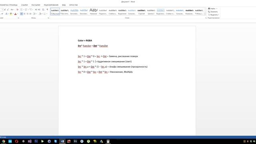Open the Font dialog launcher
The width and height of the screenshot is (256, 144).
pos(18,18)
